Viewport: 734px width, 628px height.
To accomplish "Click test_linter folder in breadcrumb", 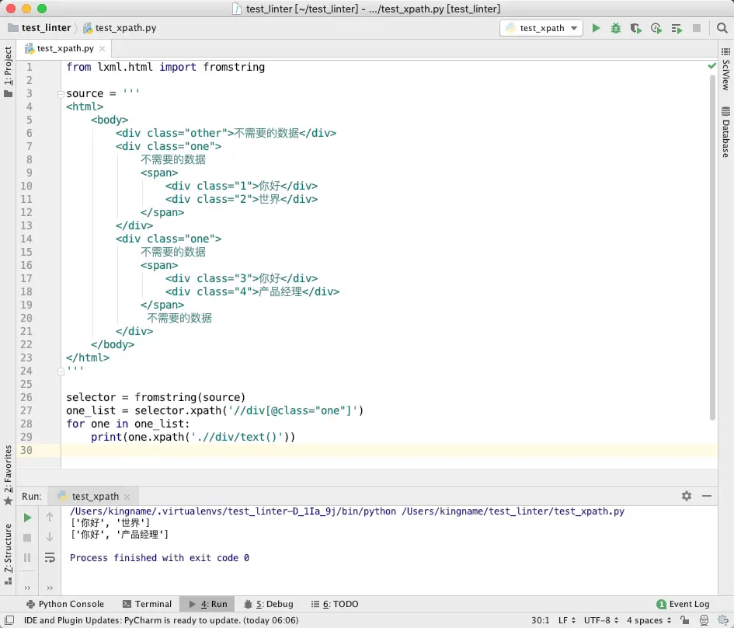I will pyautogui.click(x=40, y=28).
